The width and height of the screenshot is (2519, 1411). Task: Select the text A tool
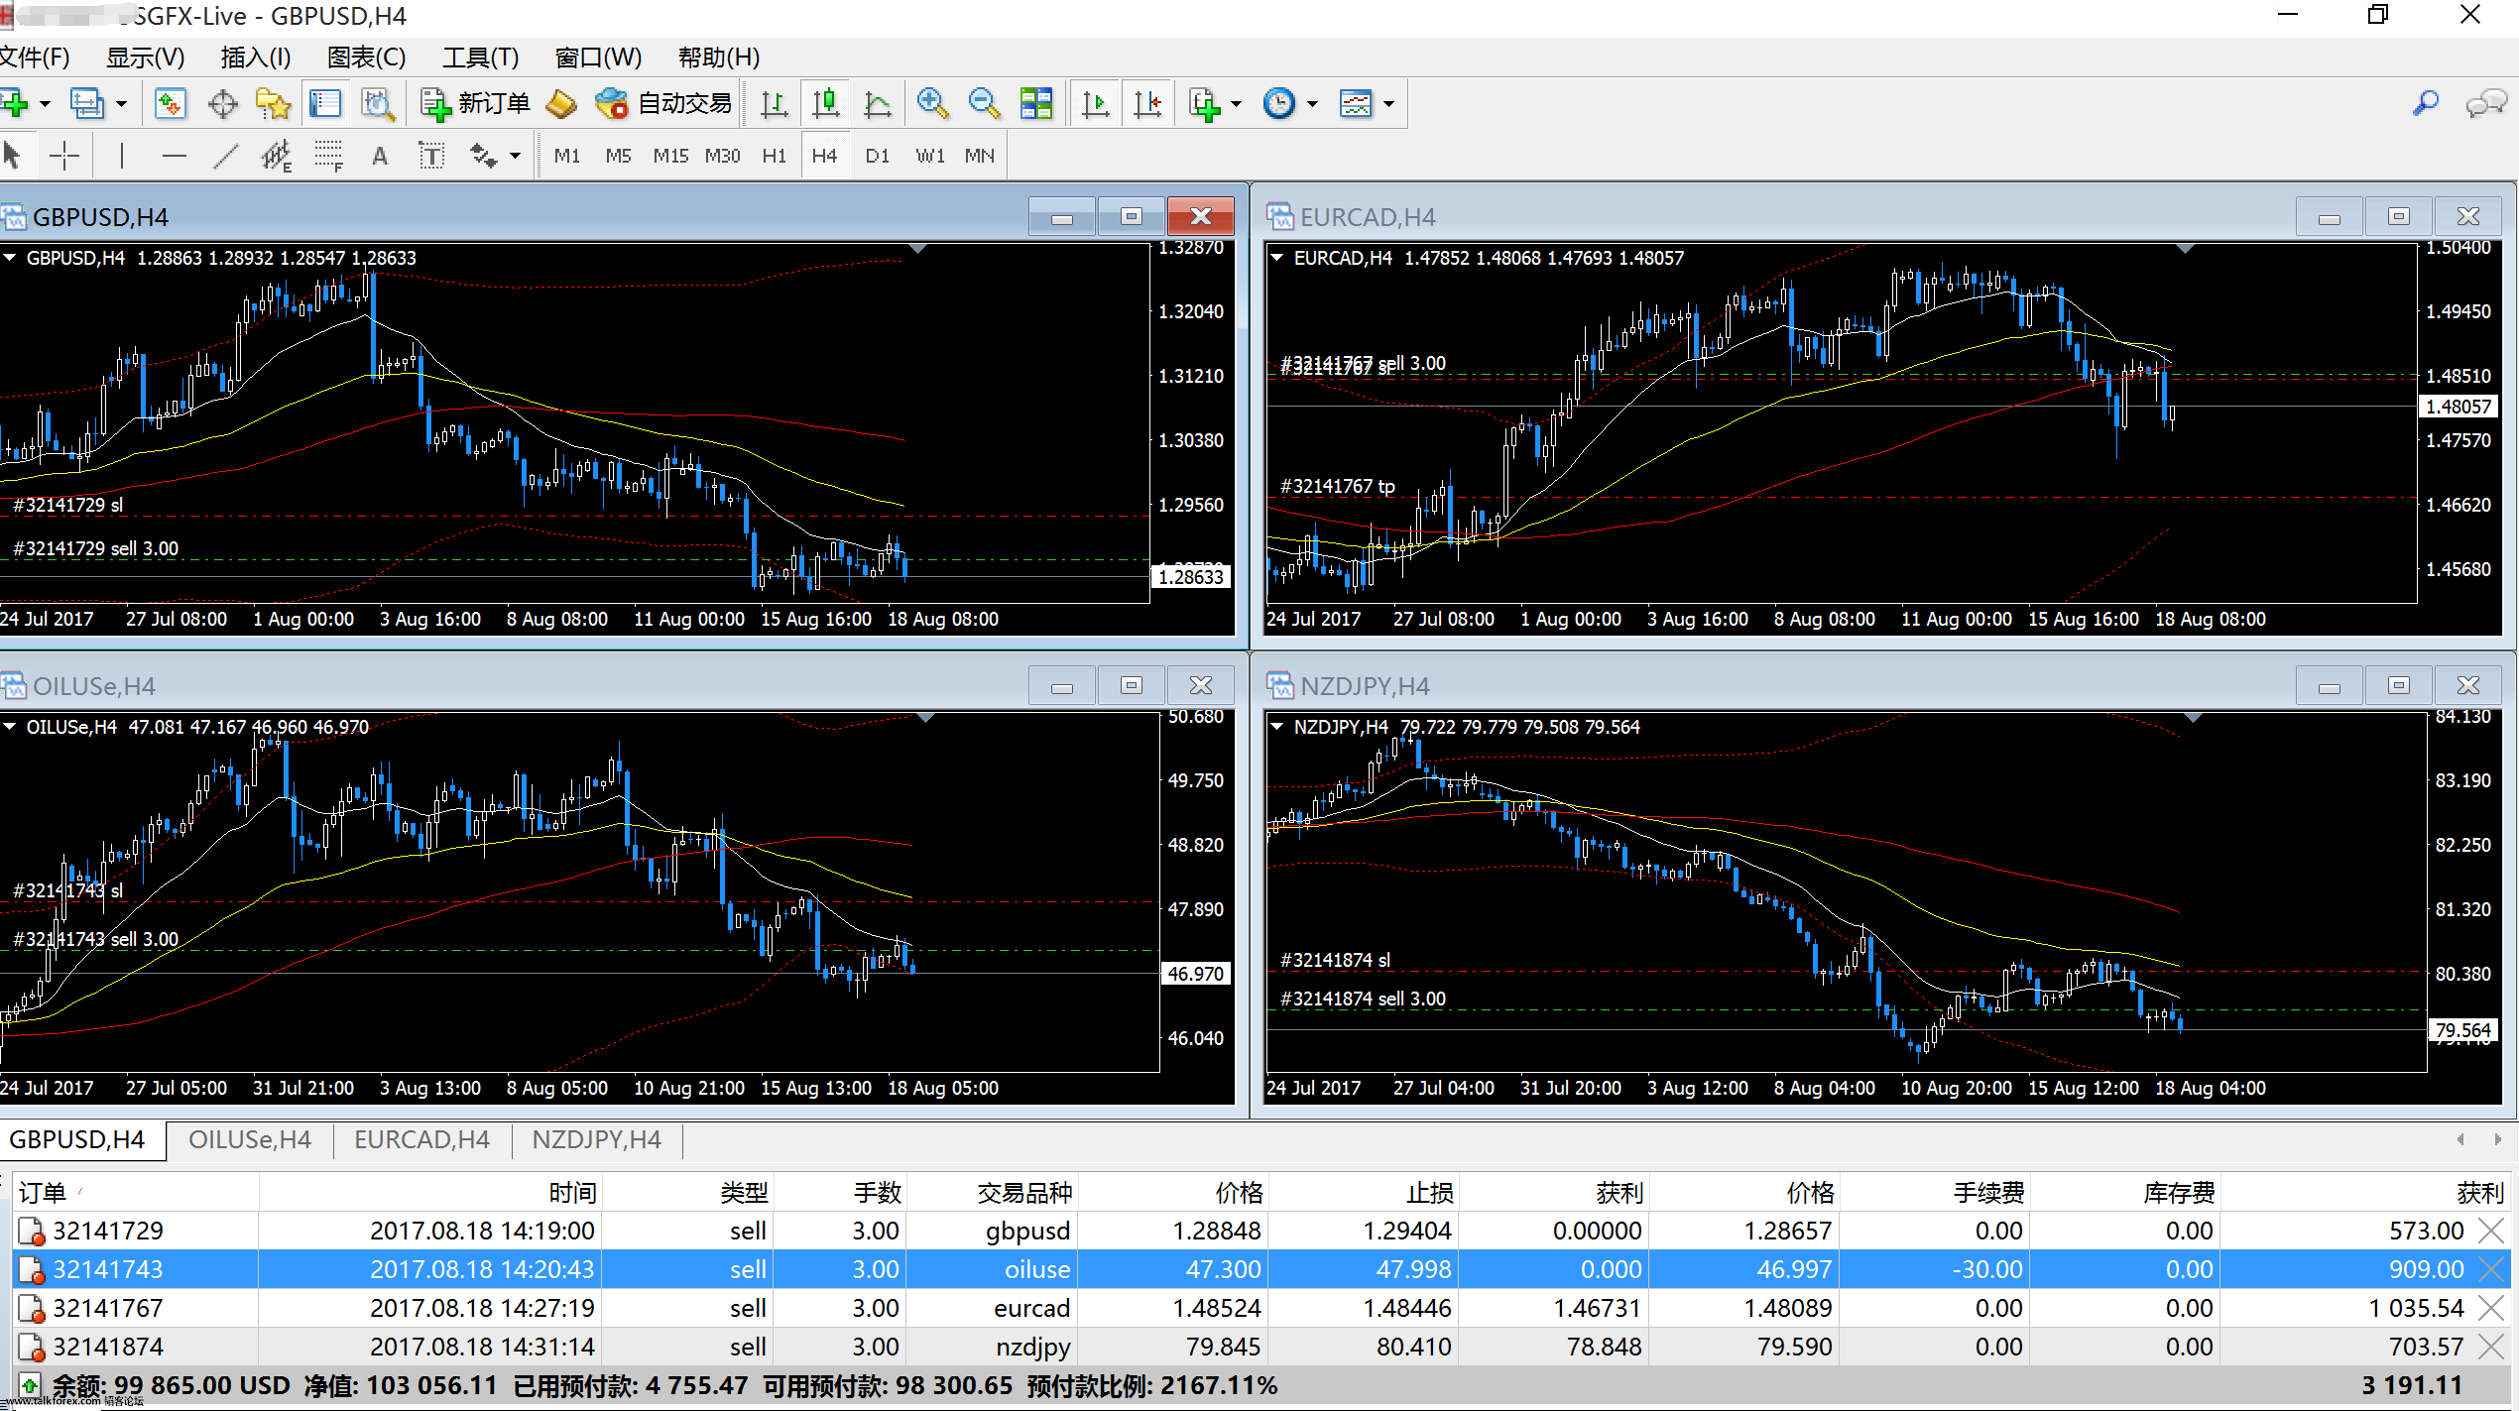point(379,156)
